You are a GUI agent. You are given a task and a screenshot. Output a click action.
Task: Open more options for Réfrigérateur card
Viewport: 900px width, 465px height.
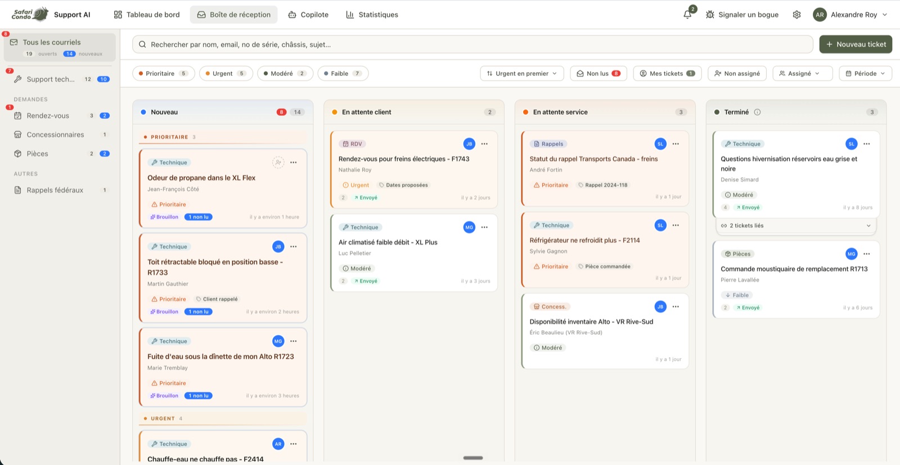[676, 225]
